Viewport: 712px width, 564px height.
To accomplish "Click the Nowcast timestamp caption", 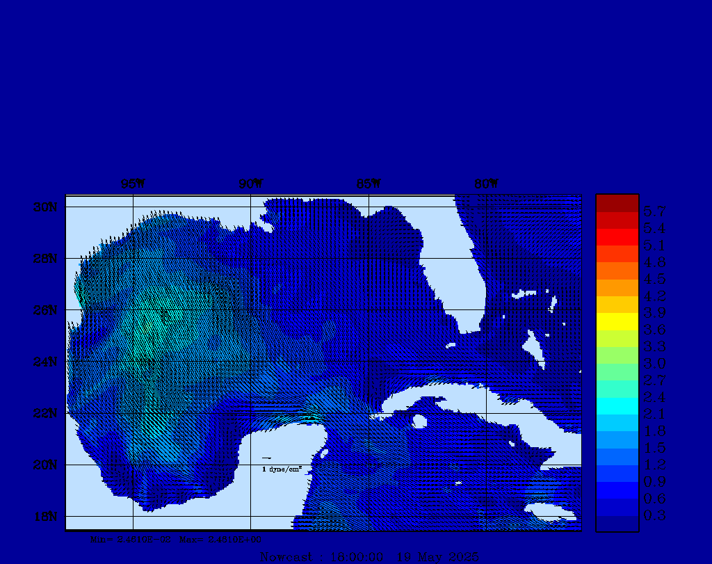I will 369,556.
